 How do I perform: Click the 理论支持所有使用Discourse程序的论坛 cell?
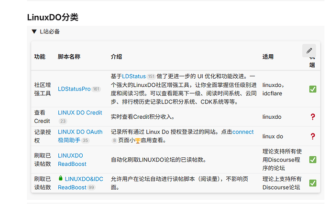(x=282, y=160)
